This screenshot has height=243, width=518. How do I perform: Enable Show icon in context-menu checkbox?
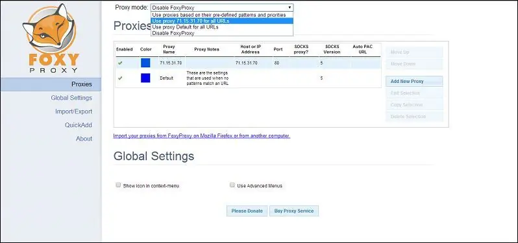coord(118,185)
